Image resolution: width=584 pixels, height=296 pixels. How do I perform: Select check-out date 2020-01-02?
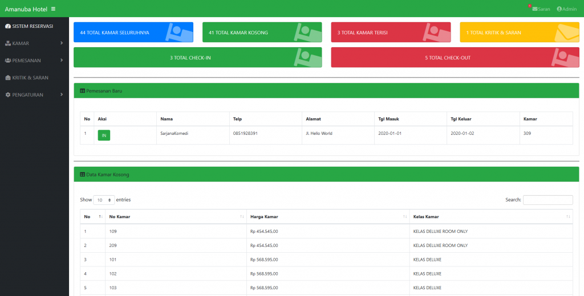(463, 133)
